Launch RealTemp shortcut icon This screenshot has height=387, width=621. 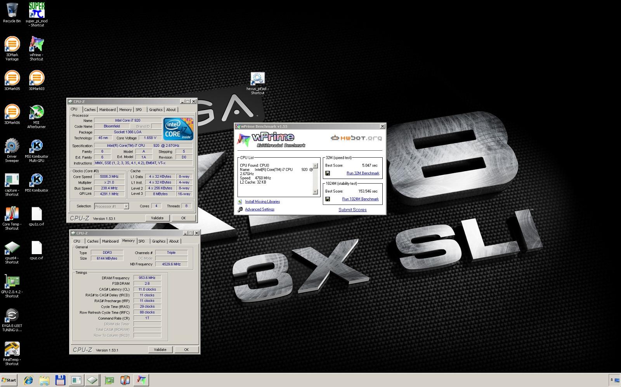[12, 353]
